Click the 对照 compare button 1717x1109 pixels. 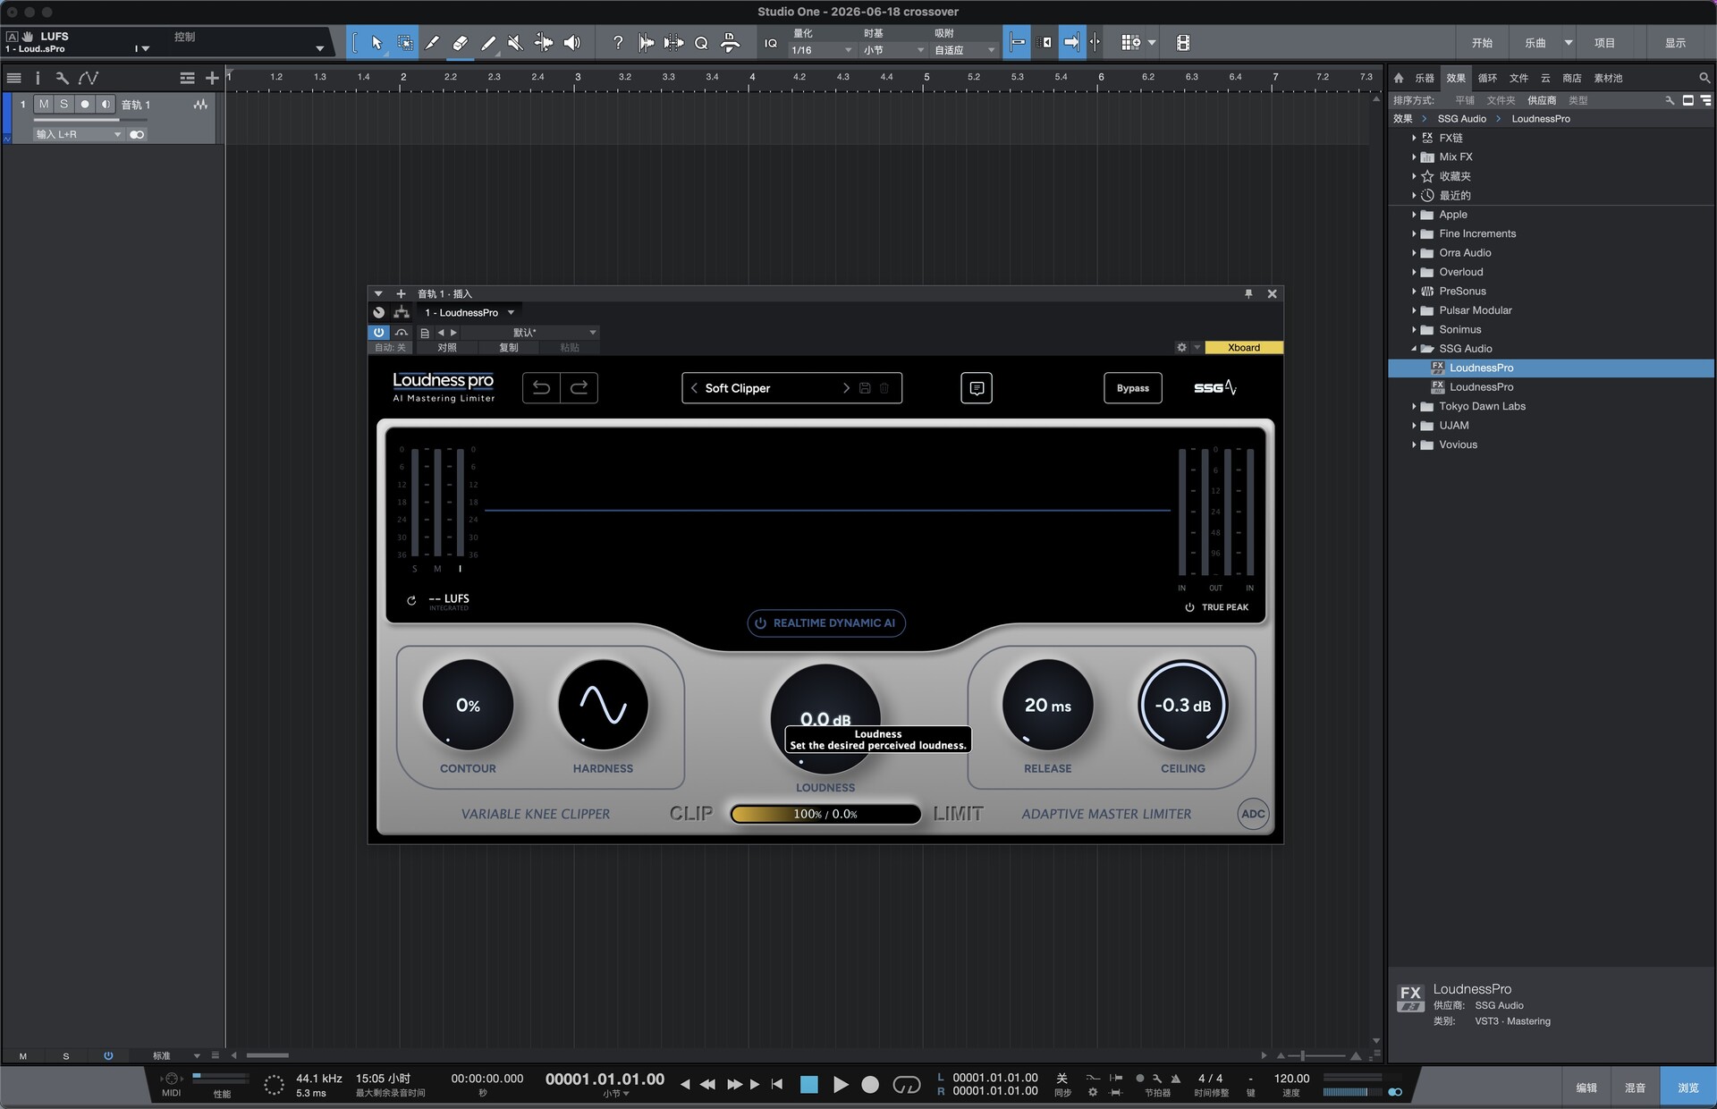(447, 348)
